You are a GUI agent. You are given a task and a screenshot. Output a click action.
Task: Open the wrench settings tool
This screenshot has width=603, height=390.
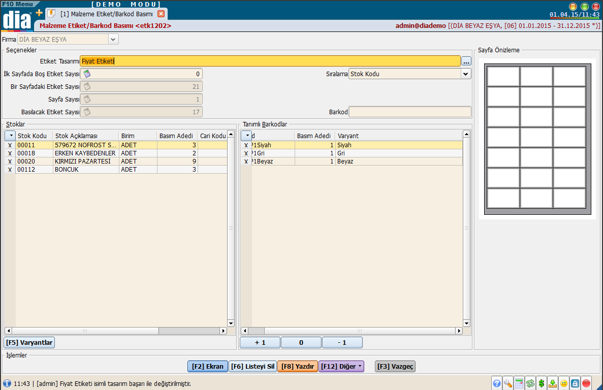coord(507,383)
